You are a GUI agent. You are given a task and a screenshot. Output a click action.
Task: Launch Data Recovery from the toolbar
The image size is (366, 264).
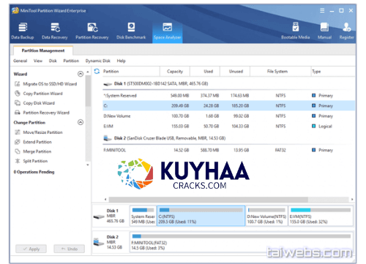click(55, 31)
